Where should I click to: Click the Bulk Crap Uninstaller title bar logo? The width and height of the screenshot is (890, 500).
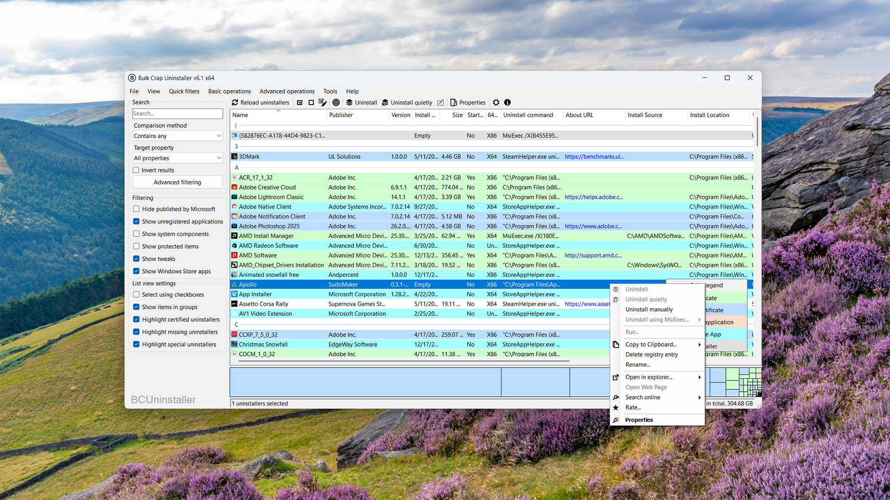(132, 78)
